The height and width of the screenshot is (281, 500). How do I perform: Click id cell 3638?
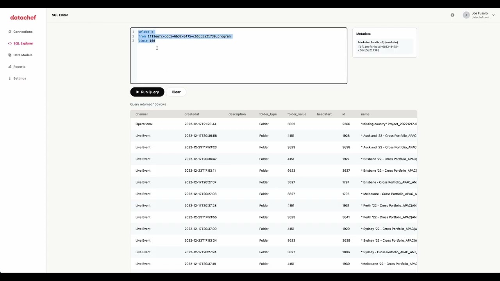pos(346,148)
